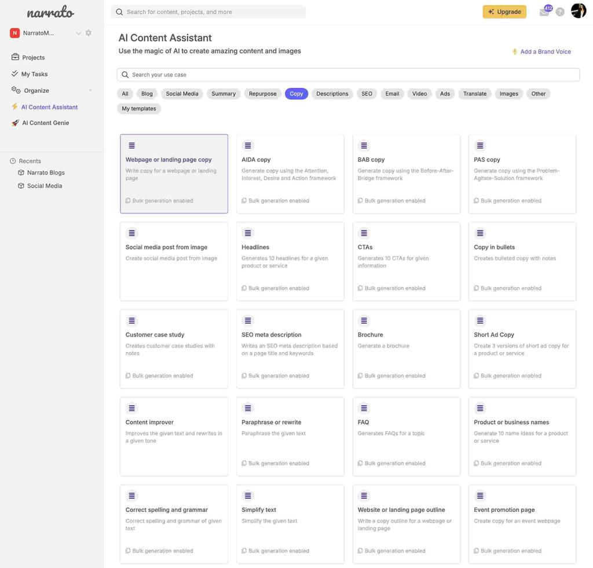Screen dimensions: 593x568
Task: Click the Social Media cube icon
Action: pyautogui.click(x=21, y=186)
